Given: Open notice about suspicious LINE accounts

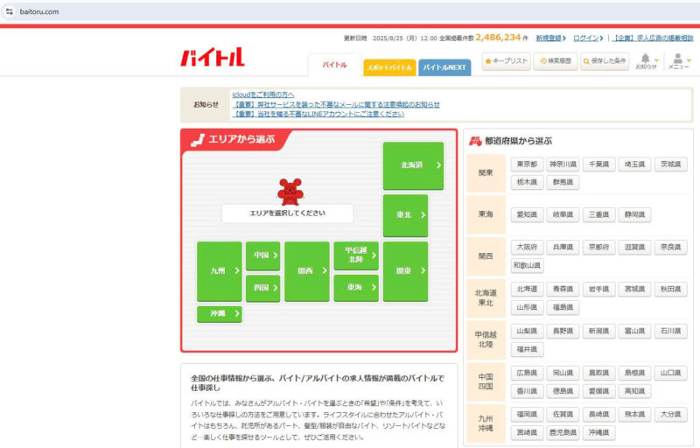Looking at the screenshot, I should tap(318, 115).
